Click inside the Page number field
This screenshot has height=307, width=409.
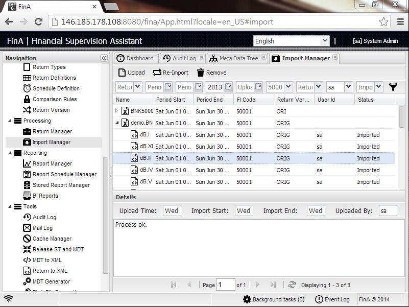coord(226,285)
